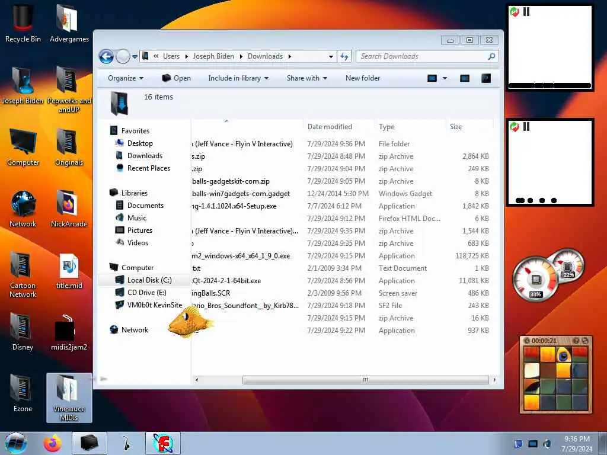Open the Joseph Biden user folder icon
The height and width of the screenshot is (455, 607).
tap(23, 85)
